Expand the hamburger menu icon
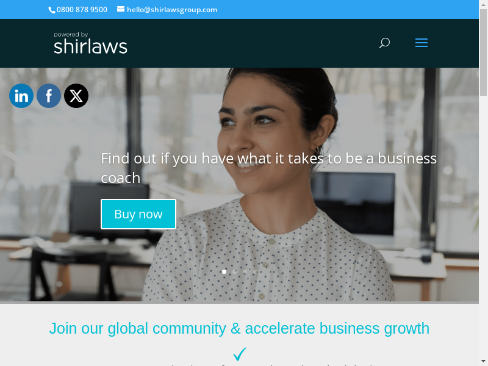Screen dimensions: 488x366 pos(422,43)
